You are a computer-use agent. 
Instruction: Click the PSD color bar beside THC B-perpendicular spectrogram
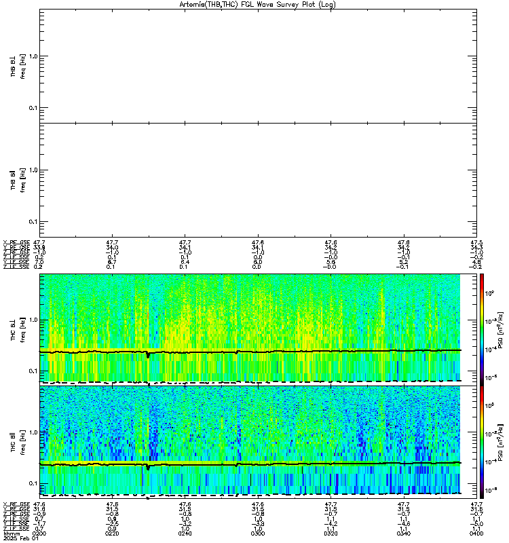pos(482,330)
